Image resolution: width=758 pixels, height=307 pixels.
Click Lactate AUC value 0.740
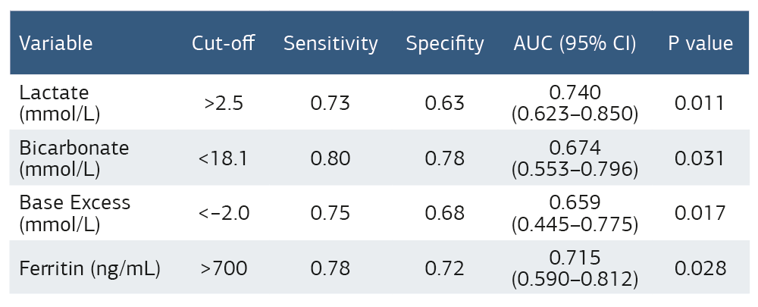575,92
